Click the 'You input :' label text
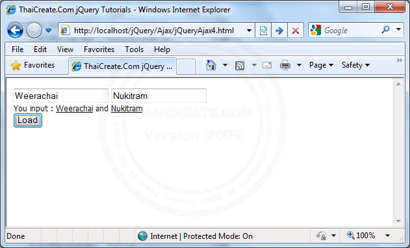This screenshot has height=248, width=410. [x=34, y=109]
